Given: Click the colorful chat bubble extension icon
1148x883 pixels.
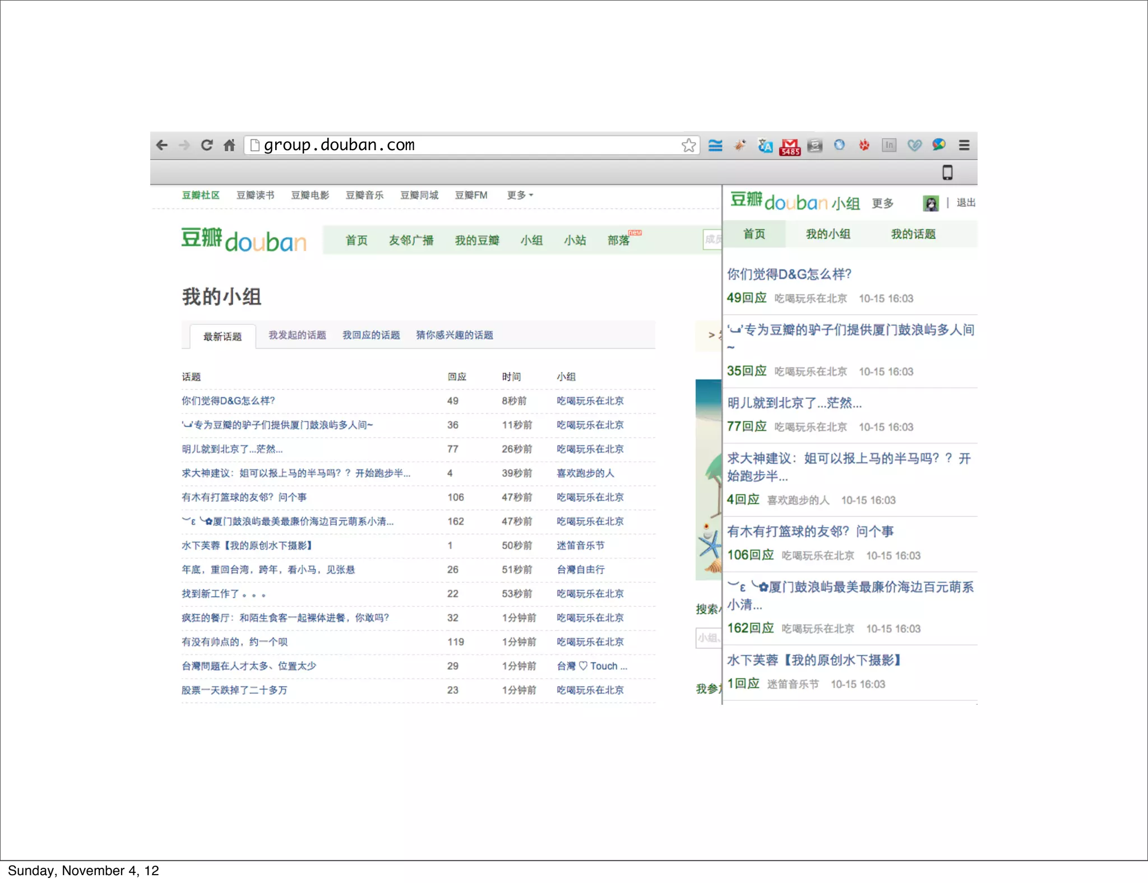Looking at the screenshot, I should coord(939,145).
